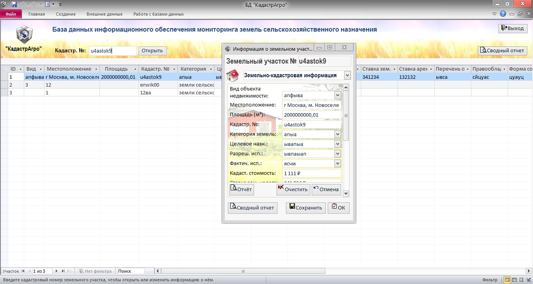Viewport: 533px width, 284px height.
Task: Click the OK button in the dialog
Action: (x=339, y=208)
